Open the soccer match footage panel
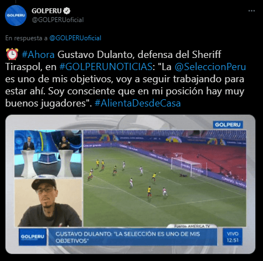 coord(165,178)
